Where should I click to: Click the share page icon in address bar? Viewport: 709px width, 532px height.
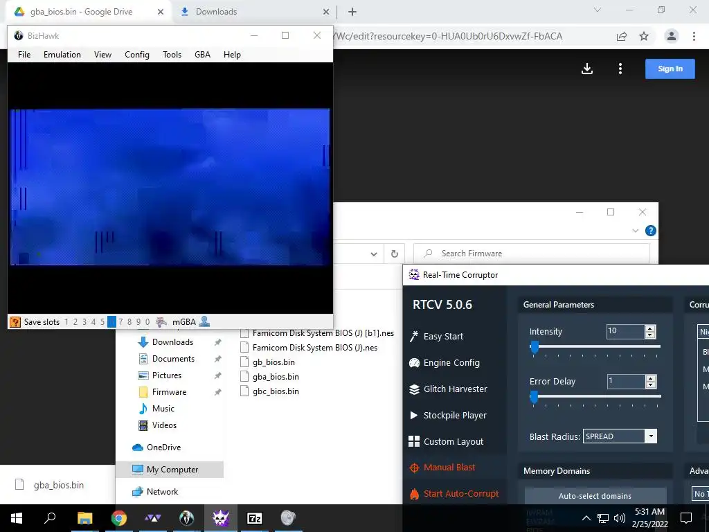[x=622, y=37]
